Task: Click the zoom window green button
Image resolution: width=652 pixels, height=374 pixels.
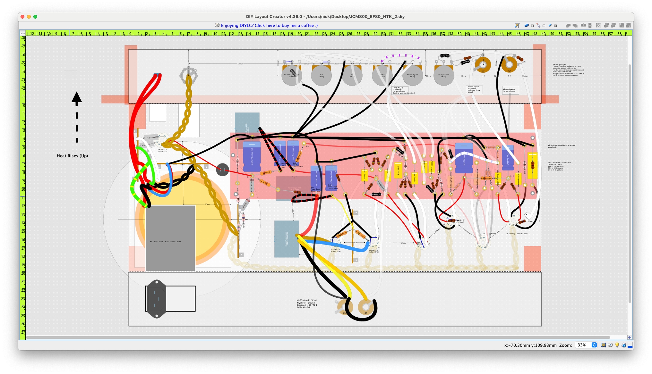Action: pos(35,17)
